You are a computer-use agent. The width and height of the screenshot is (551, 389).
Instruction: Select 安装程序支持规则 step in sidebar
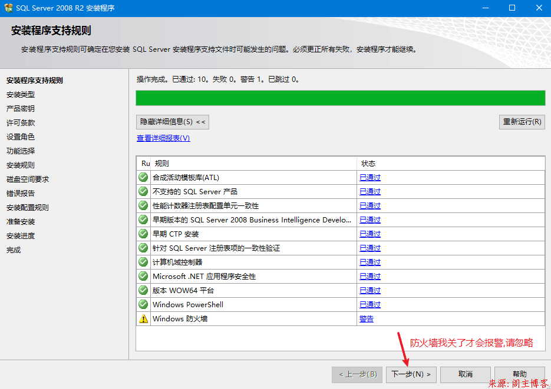(x=34, y=80)
